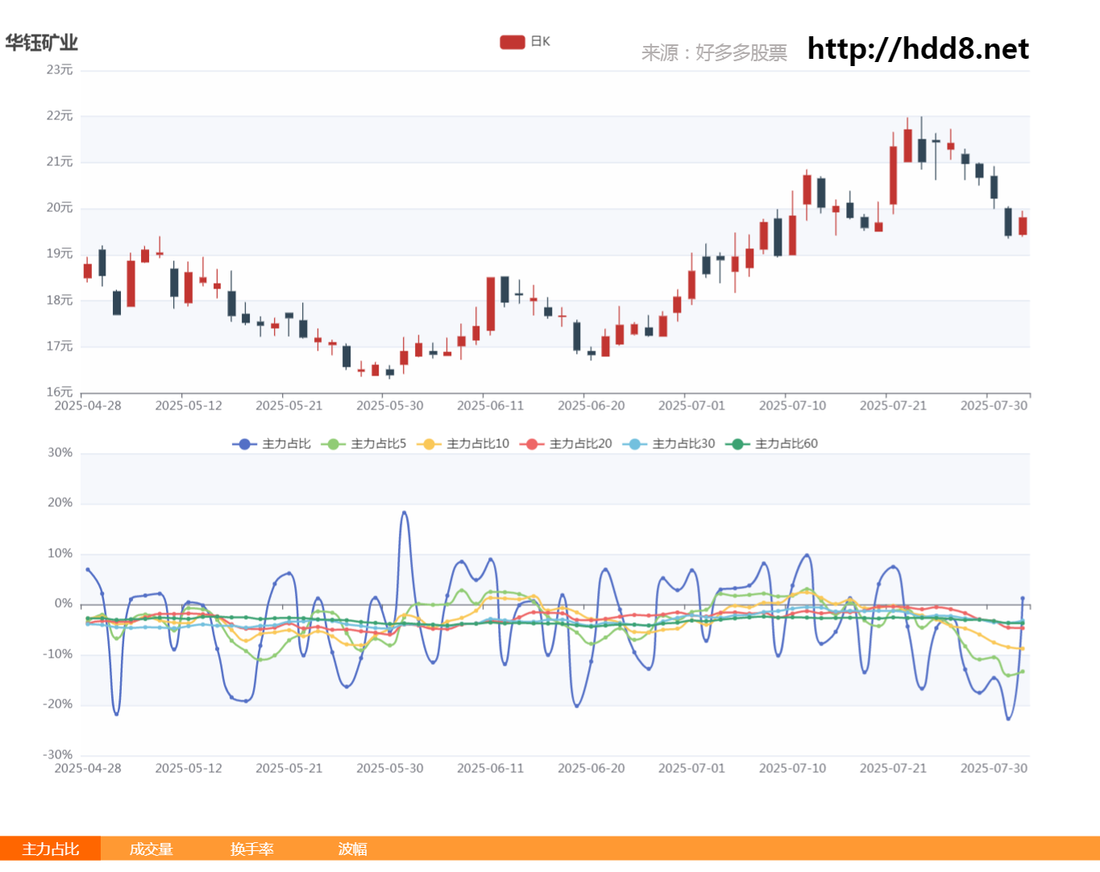Click the 16元 price axis label

(x=60, y=392)
